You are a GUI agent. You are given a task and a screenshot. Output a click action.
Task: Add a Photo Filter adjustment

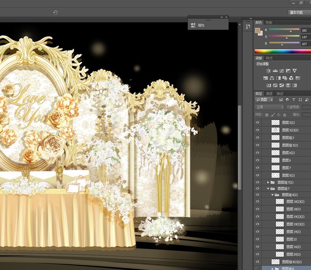point(285,78)
